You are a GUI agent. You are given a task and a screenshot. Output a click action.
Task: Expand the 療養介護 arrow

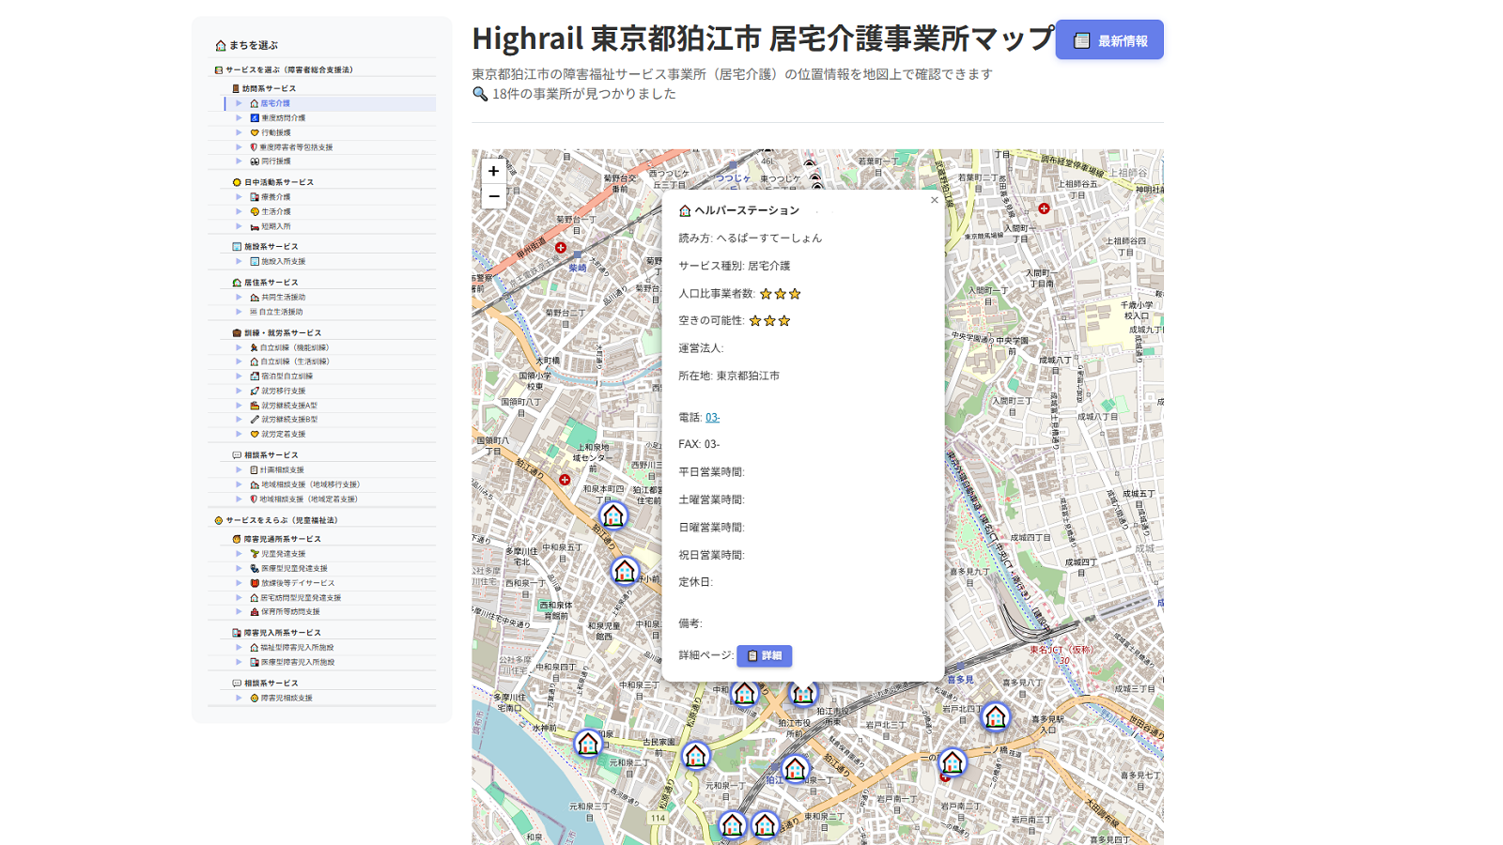click(x=239, y=197)
